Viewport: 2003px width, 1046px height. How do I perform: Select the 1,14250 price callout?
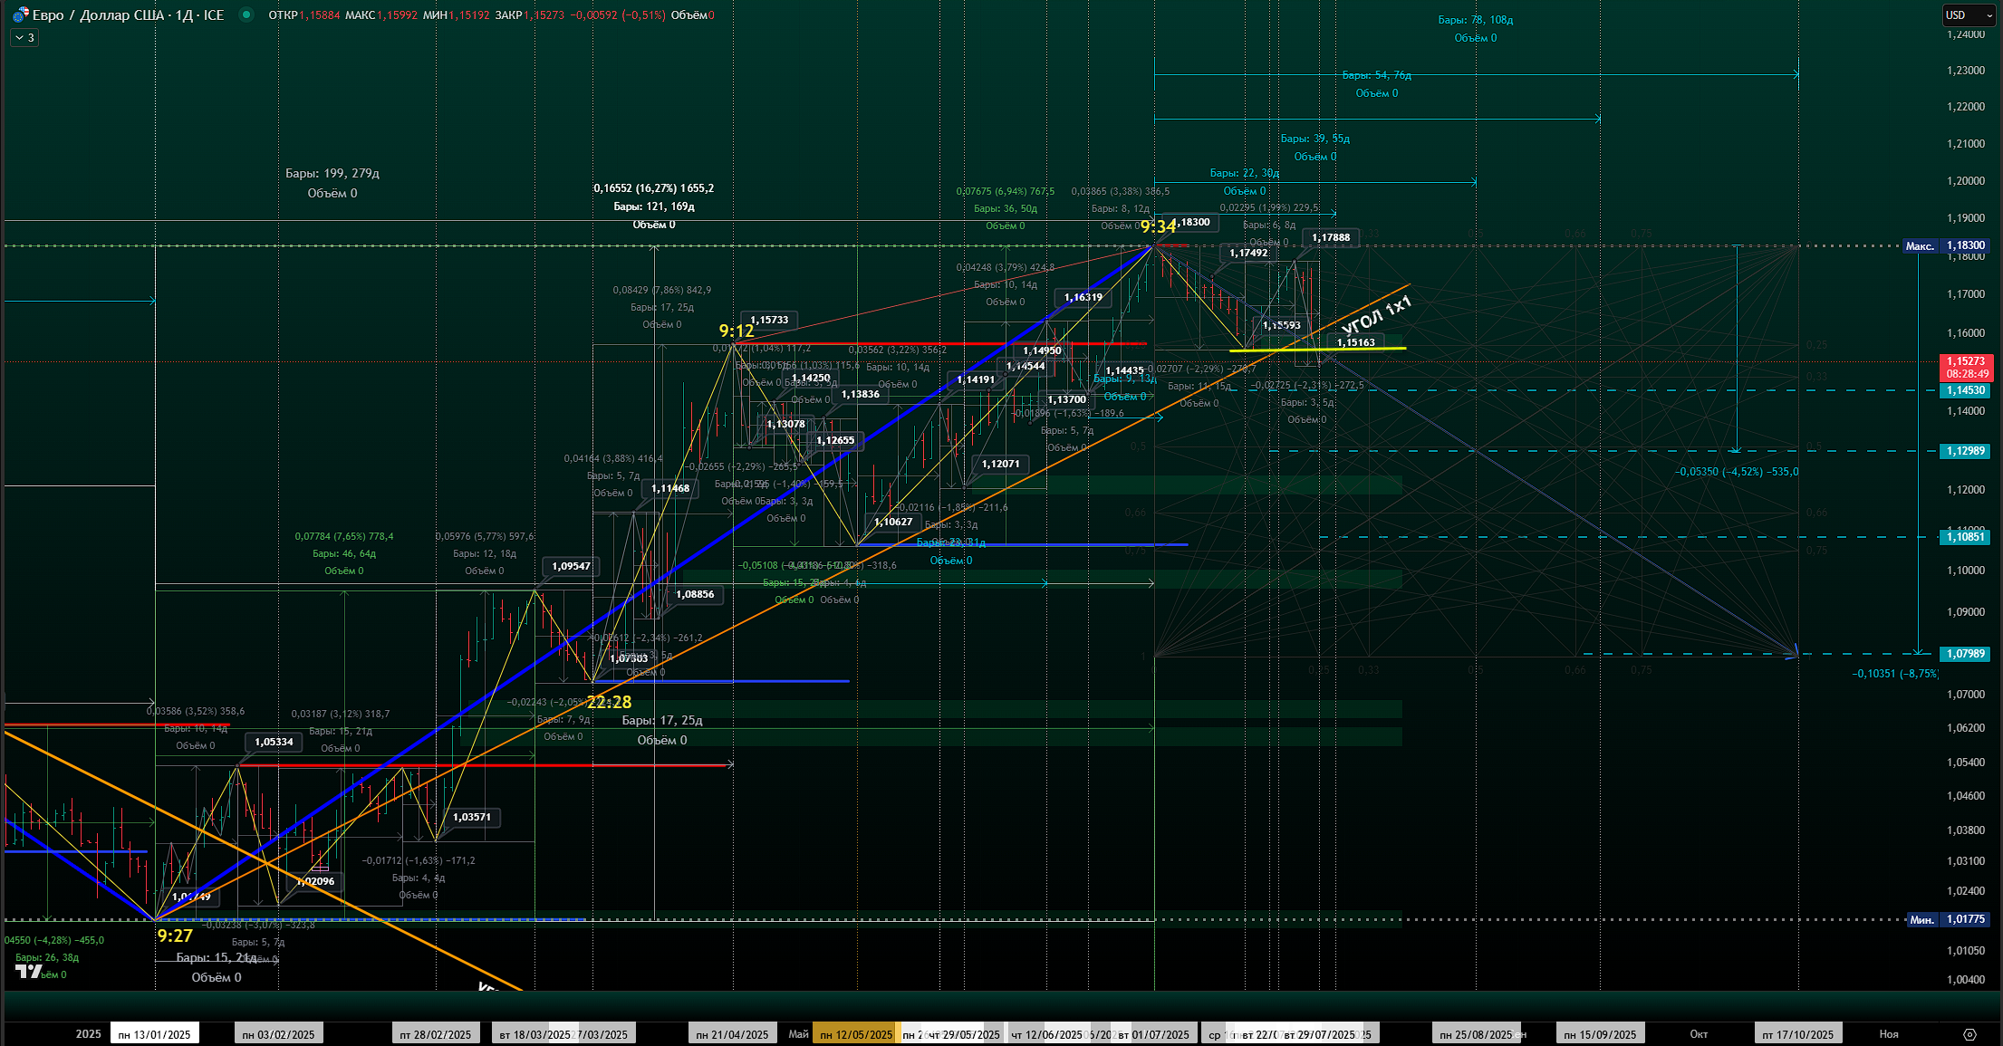(811, 379)
